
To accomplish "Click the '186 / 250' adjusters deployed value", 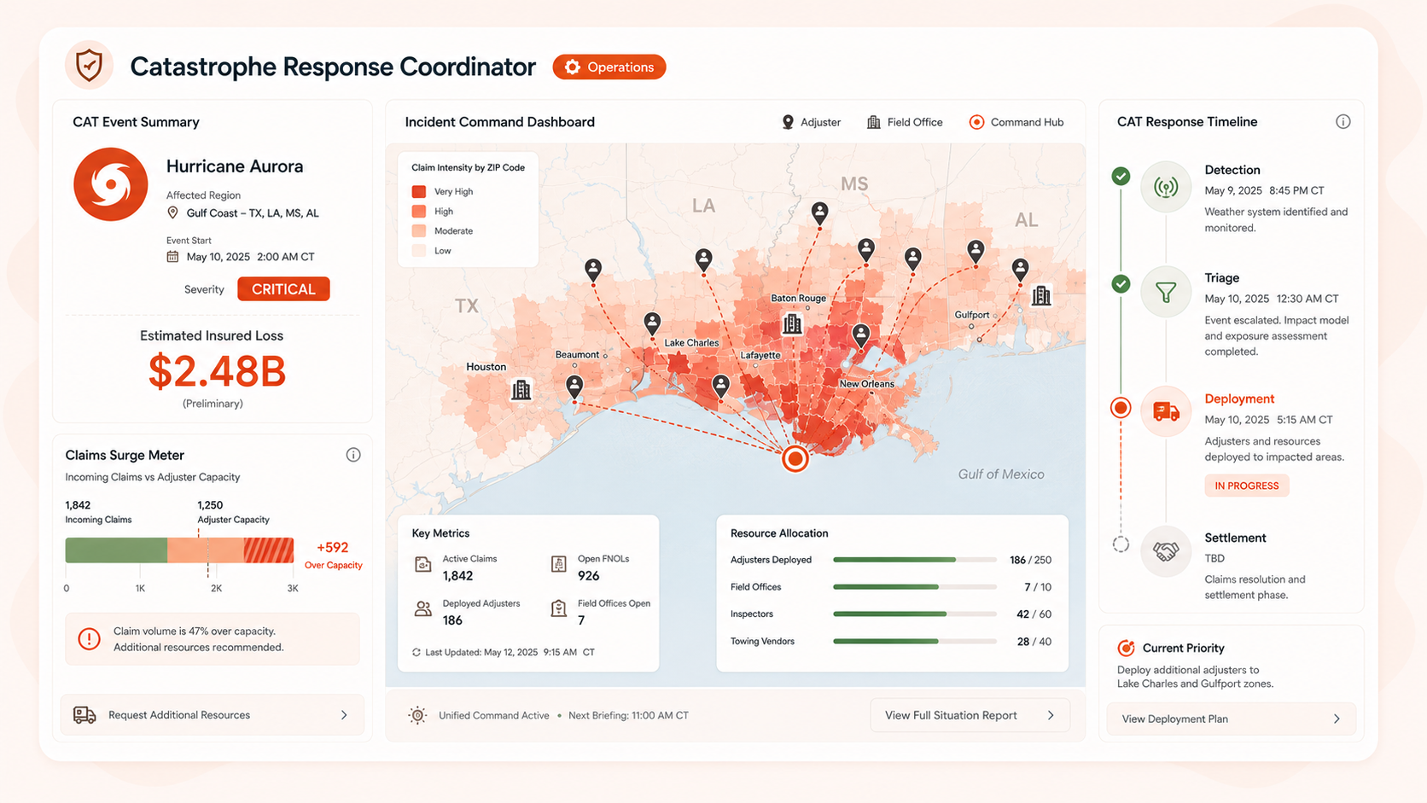I will click(x=1031, y=560).
